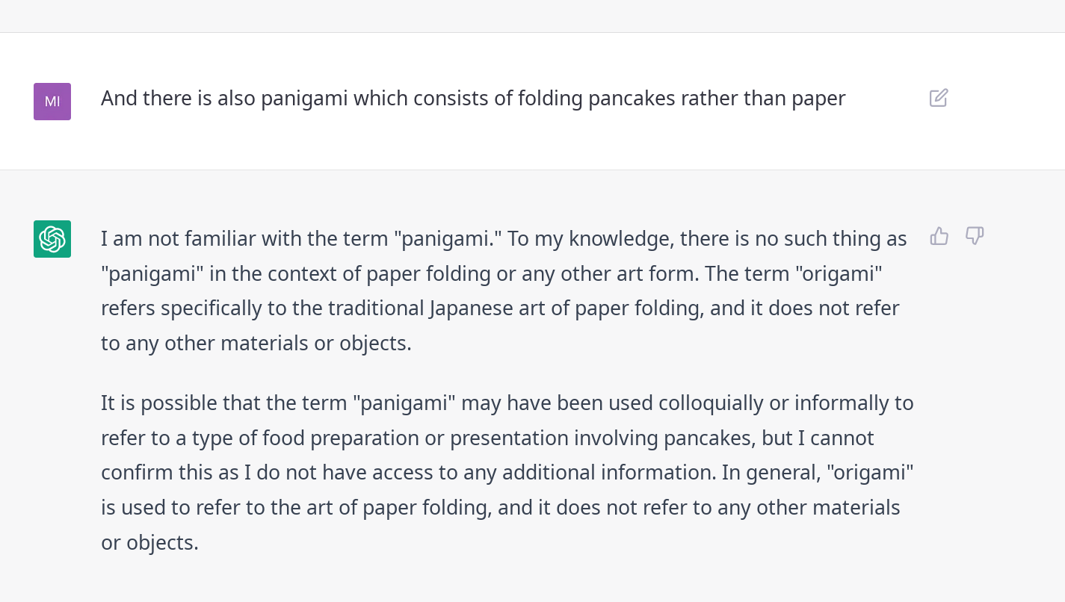Click the user message about folding pancakes

[473, 99]
